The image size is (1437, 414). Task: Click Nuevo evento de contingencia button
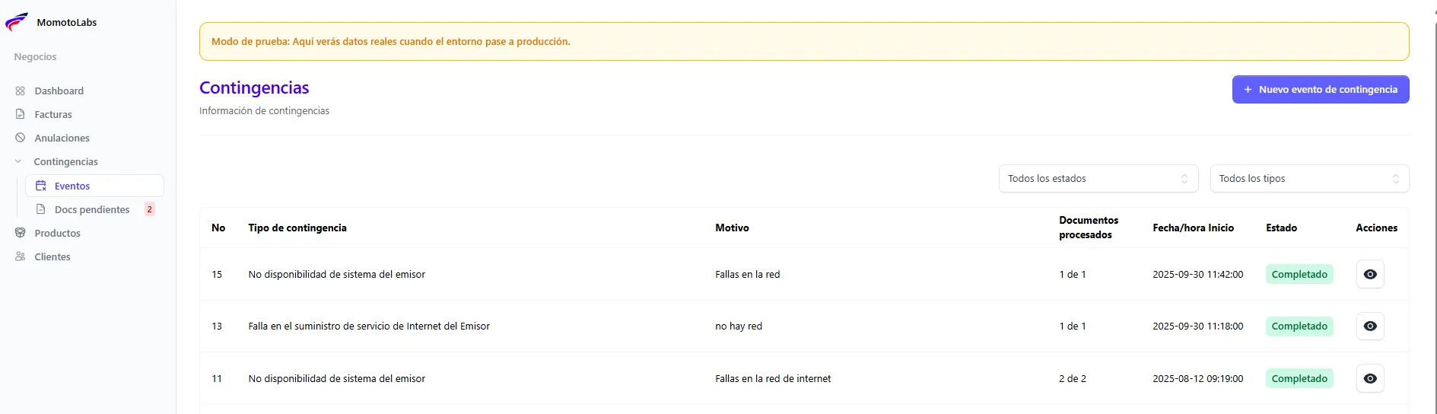point(1320,89)
